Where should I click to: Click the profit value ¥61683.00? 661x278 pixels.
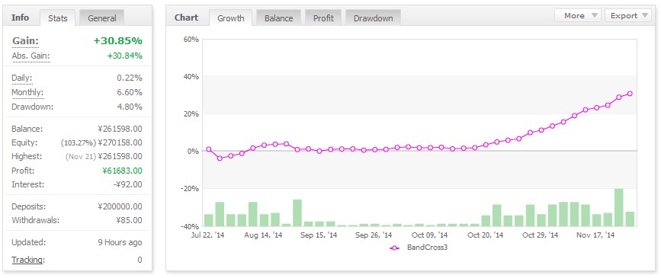(122, 171)
